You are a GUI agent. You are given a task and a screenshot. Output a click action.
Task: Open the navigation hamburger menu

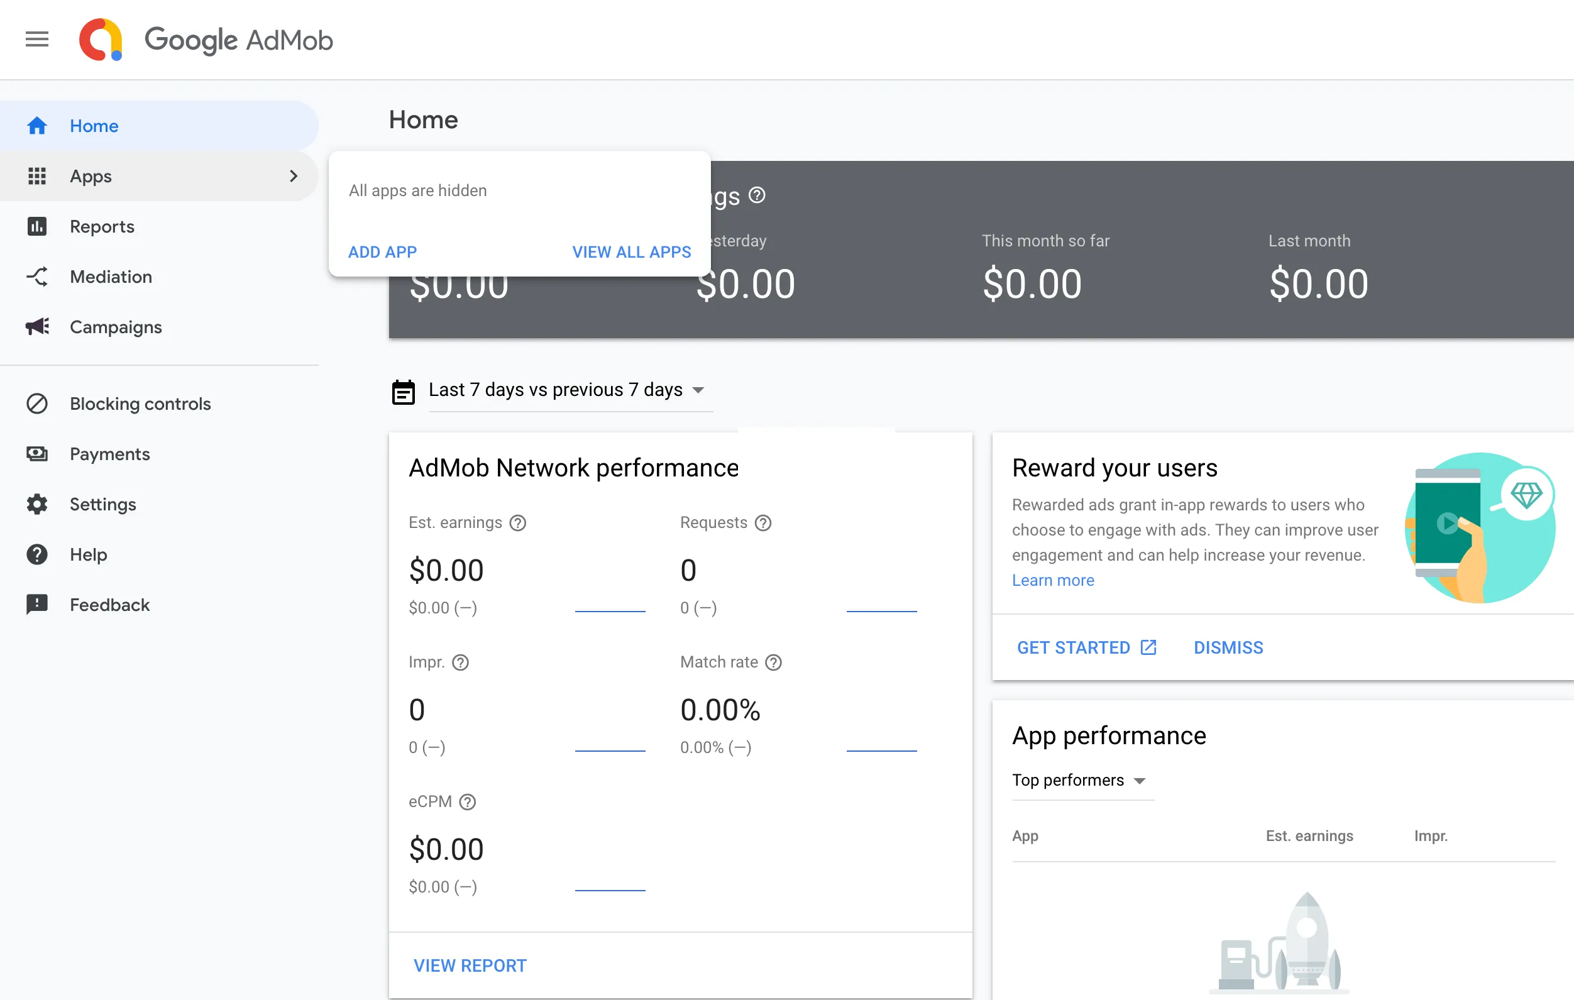click(x=37, y=39)
